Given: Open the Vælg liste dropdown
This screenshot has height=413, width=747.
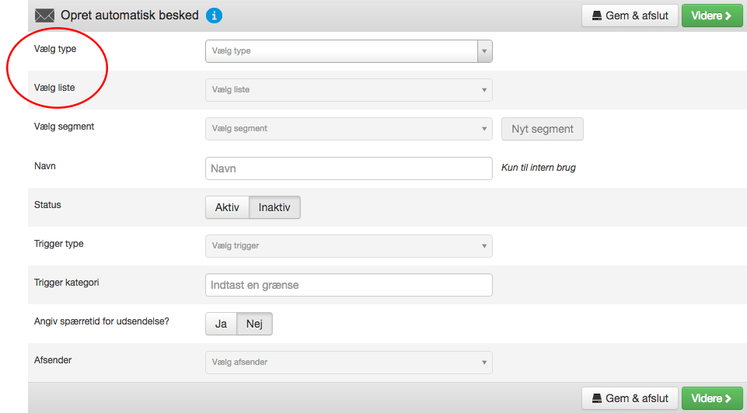Looking at the screenshot, I should coord(349,90).
